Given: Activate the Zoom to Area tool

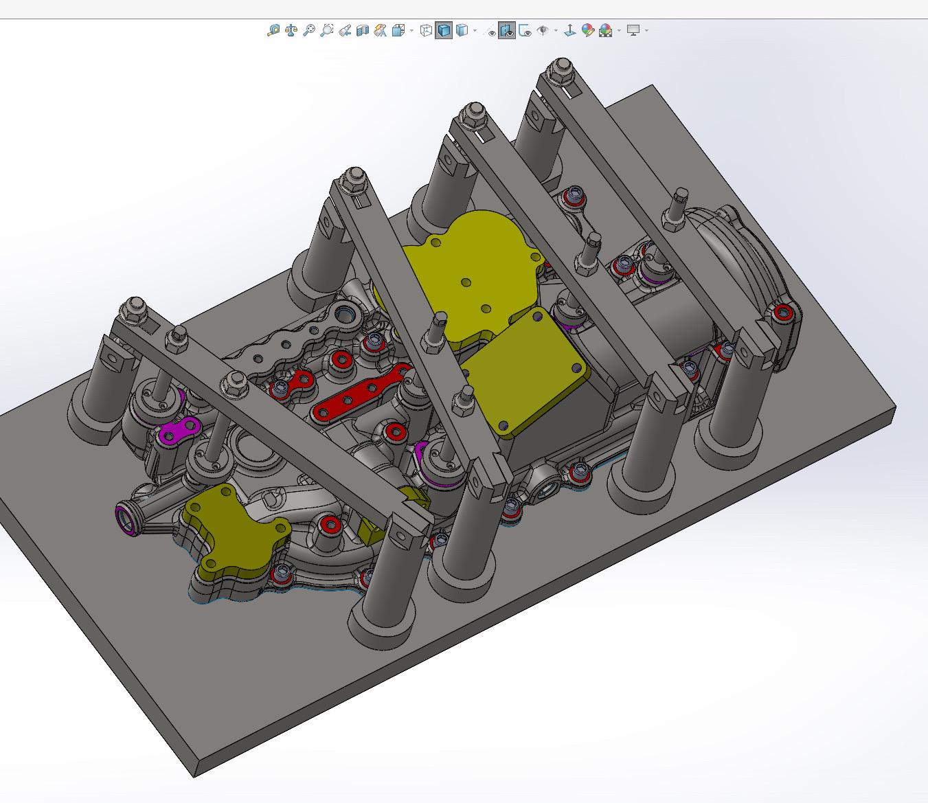Looking at the screenshot, I should (x=327, y=30).
